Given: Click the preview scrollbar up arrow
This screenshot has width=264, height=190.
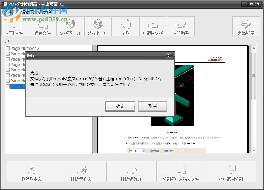Looking at the screenshot, I should pos(254,48).
